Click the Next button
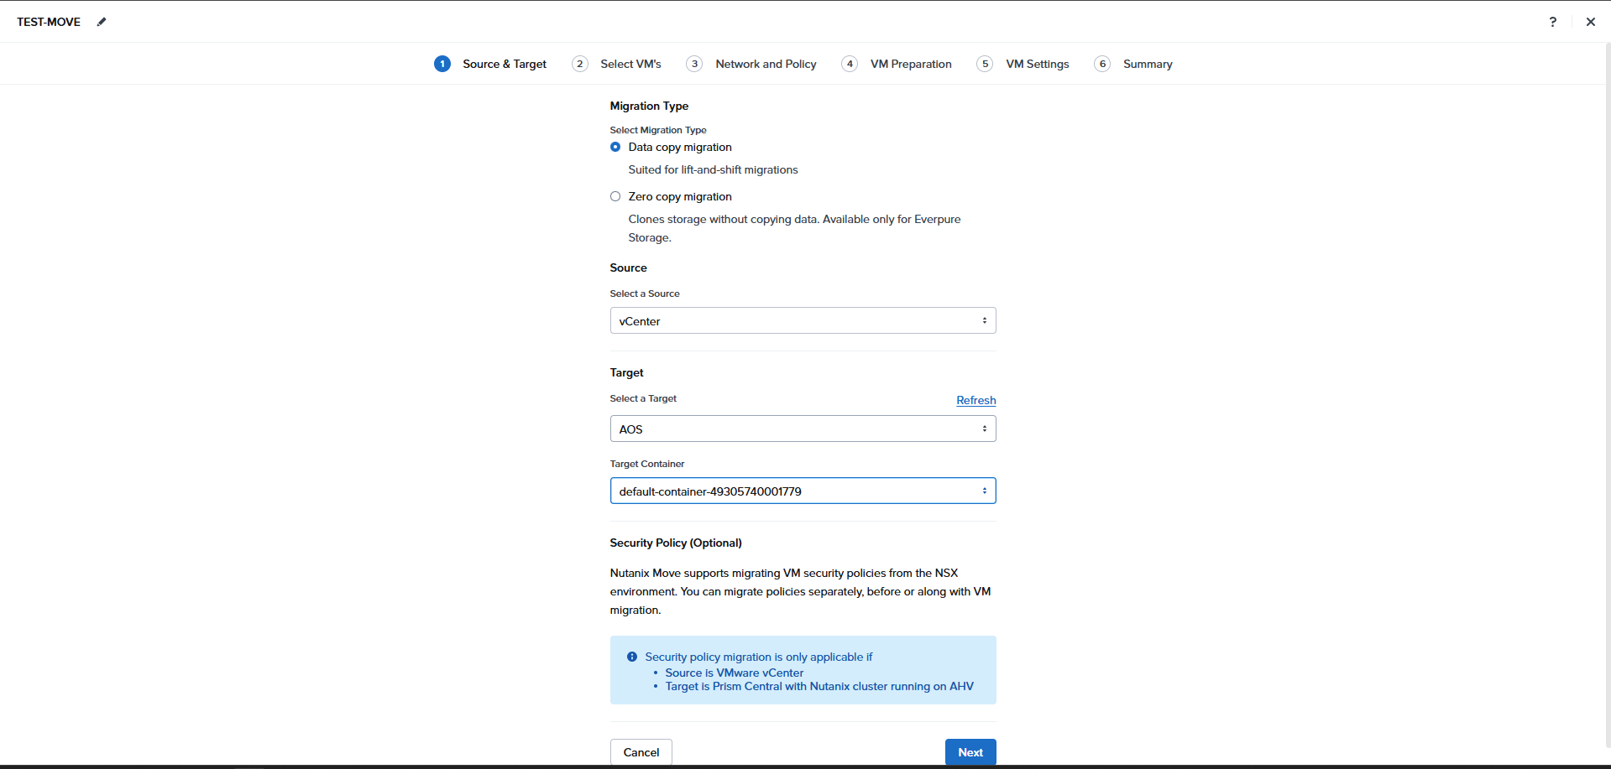This screenshot has width=1611, height=769. [970, 752]
